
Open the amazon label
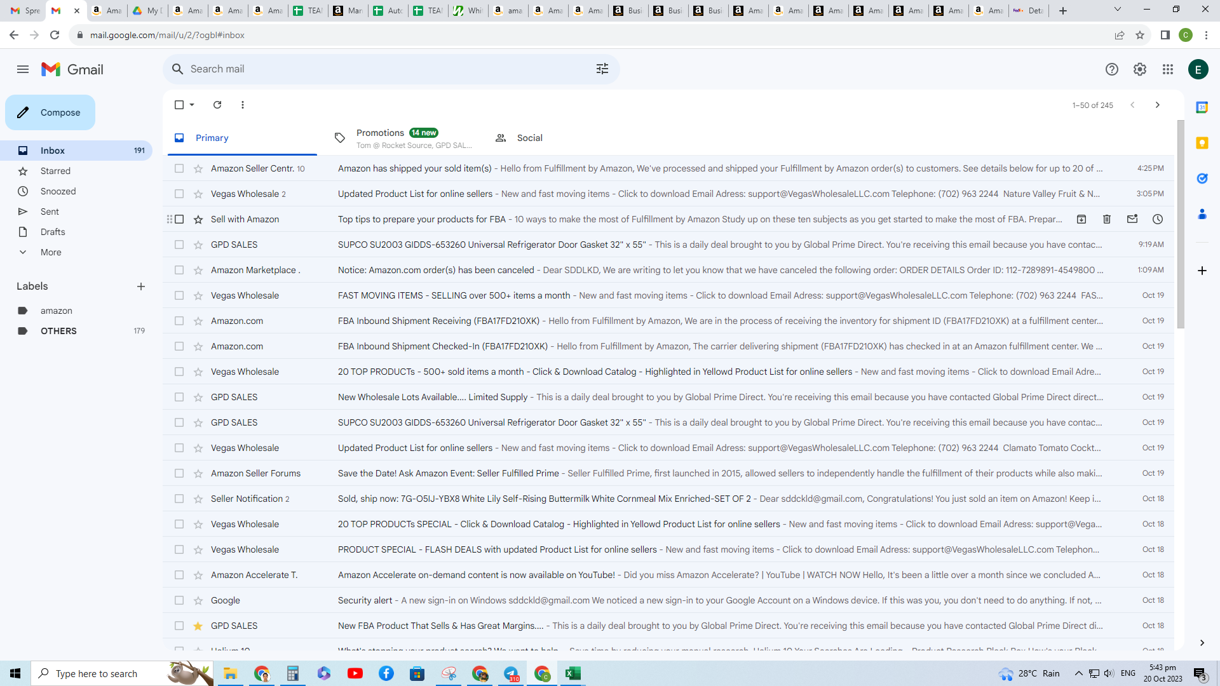[x=76, y=311]
